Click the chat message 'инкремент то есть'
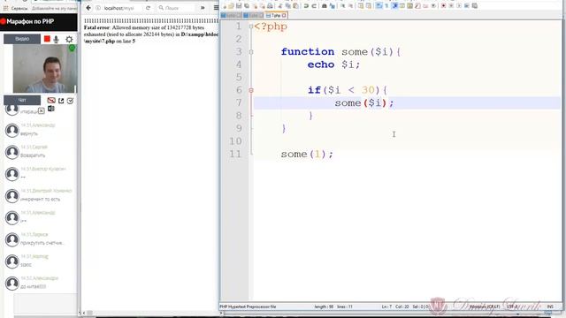 [40, 199]
